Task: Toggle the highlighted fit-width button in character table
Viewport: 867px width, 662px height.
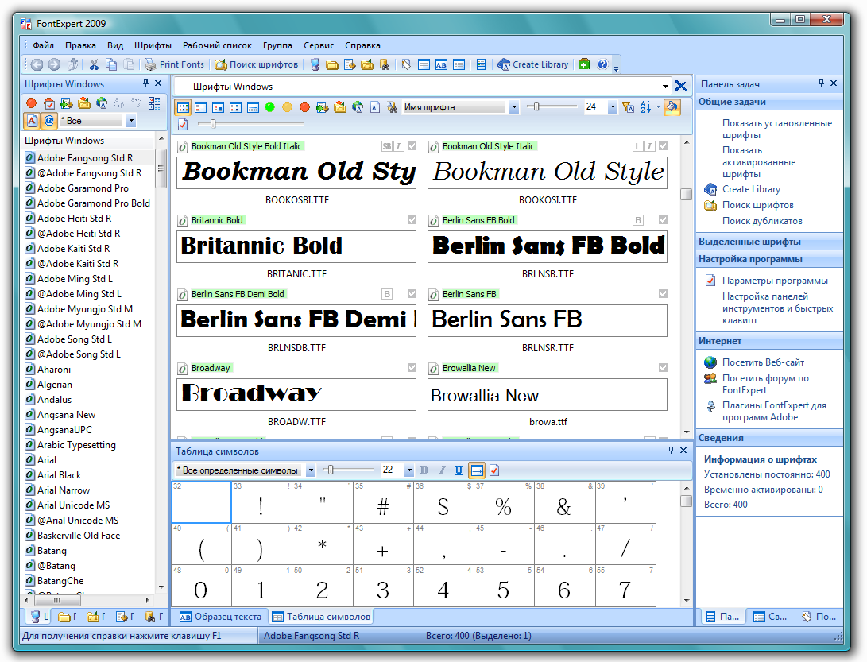Action: pos(477,470)
